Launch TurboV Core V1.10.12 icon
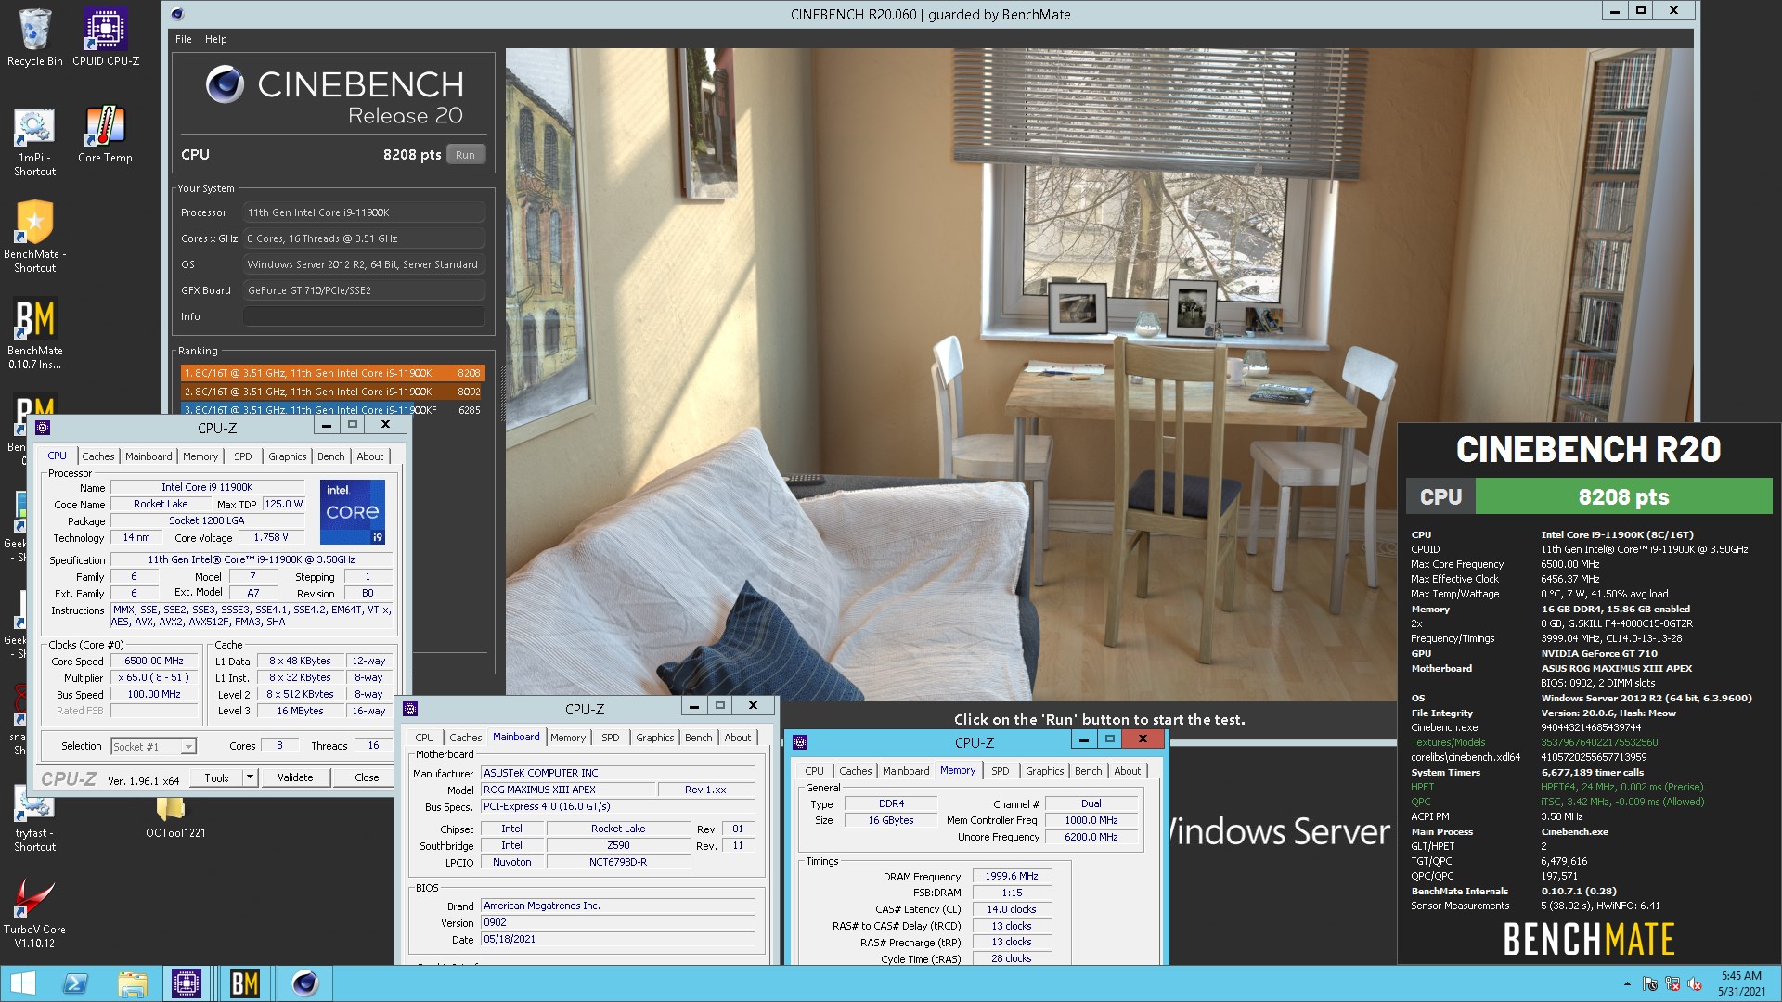 tap(34, 915)
